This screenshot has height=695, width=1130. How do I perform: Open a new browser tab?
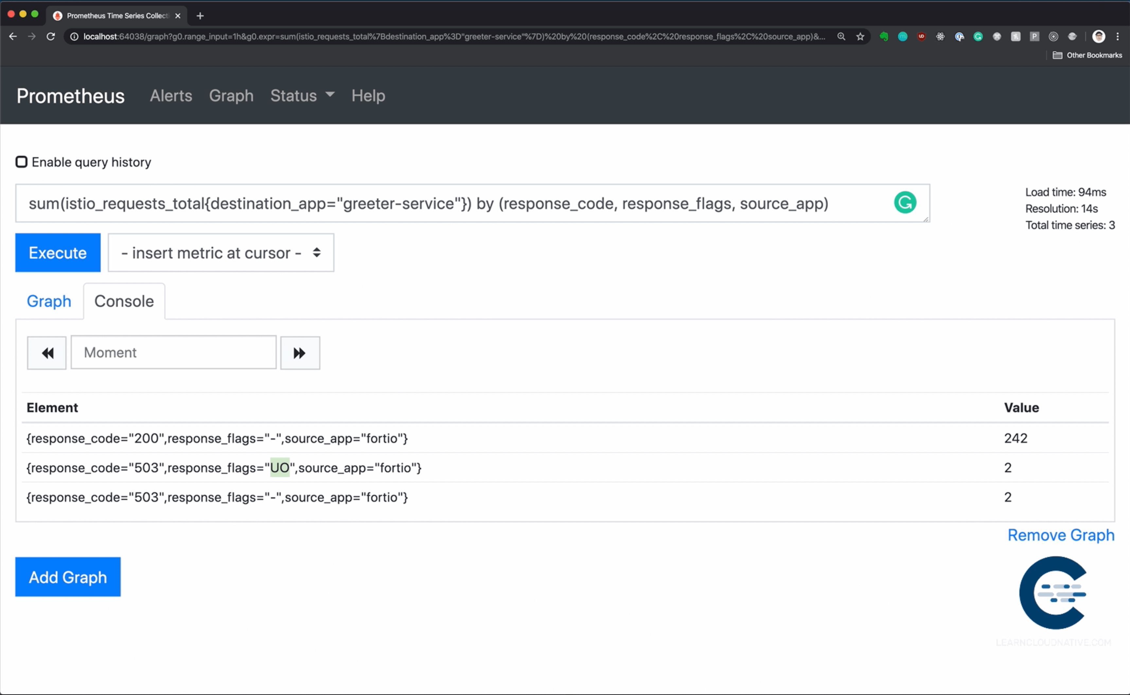(x=200, y=16)
